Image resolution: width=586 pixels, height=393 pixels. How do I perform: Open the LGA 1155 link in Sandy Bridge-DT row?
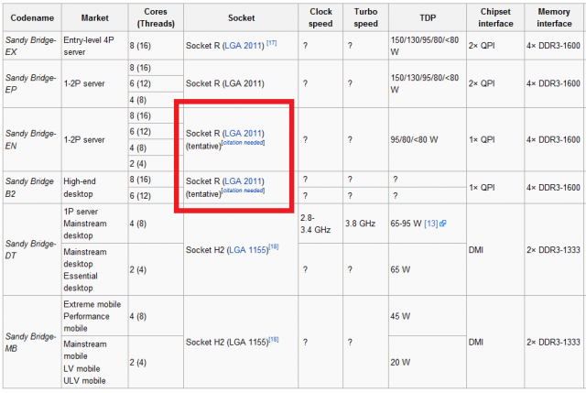248,250
